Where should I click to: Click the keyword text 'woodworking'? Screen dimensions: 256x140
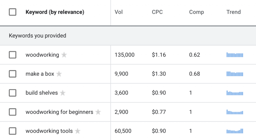(42, 55)
